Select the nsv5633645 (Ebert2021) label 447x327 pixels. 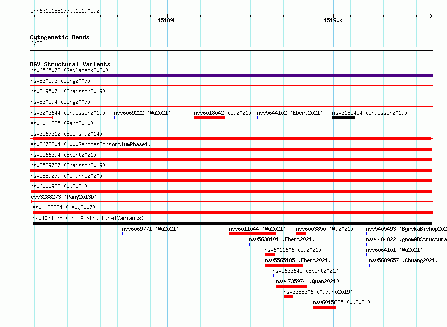pos(305,271)
